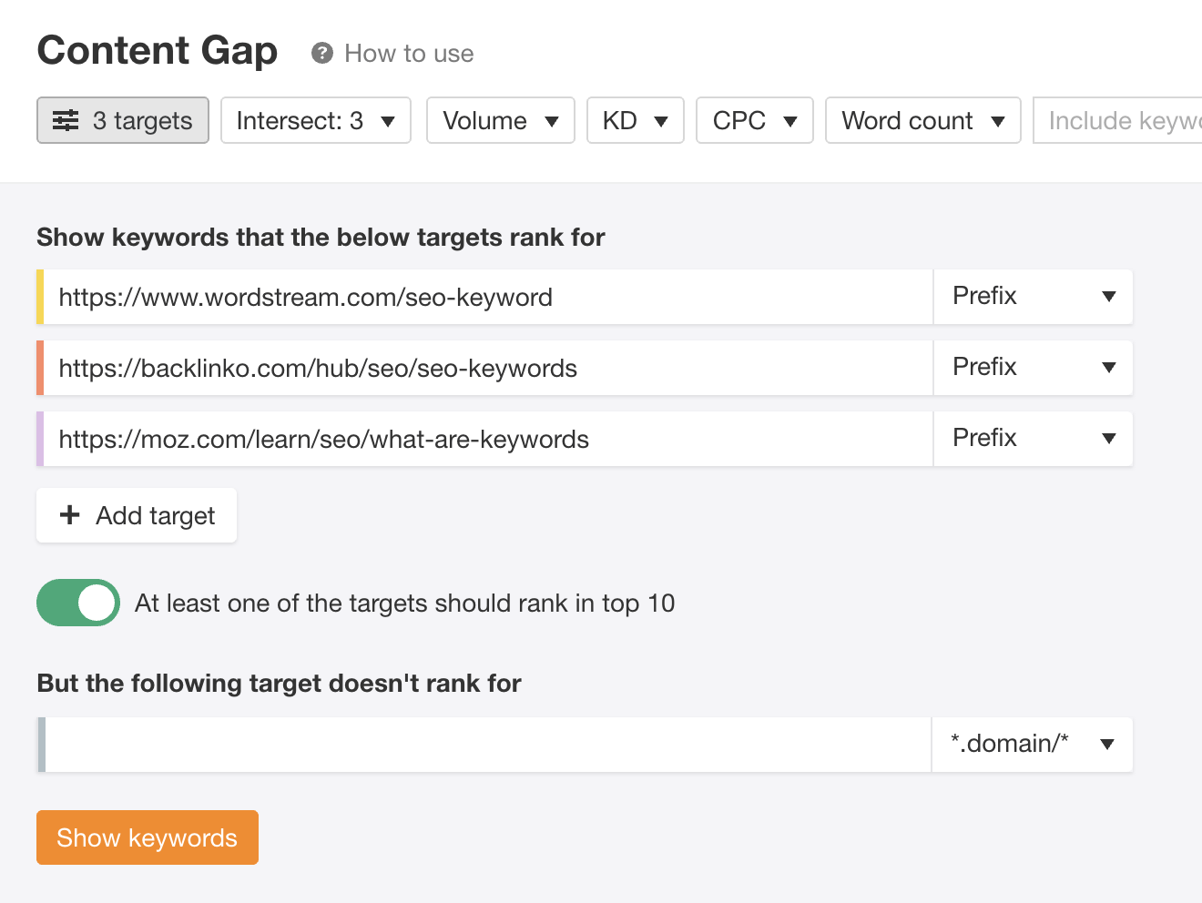This screenshot has width=1202, height=903.
Task: Change Prefix mode for backlinko target
Action: 1033,368
